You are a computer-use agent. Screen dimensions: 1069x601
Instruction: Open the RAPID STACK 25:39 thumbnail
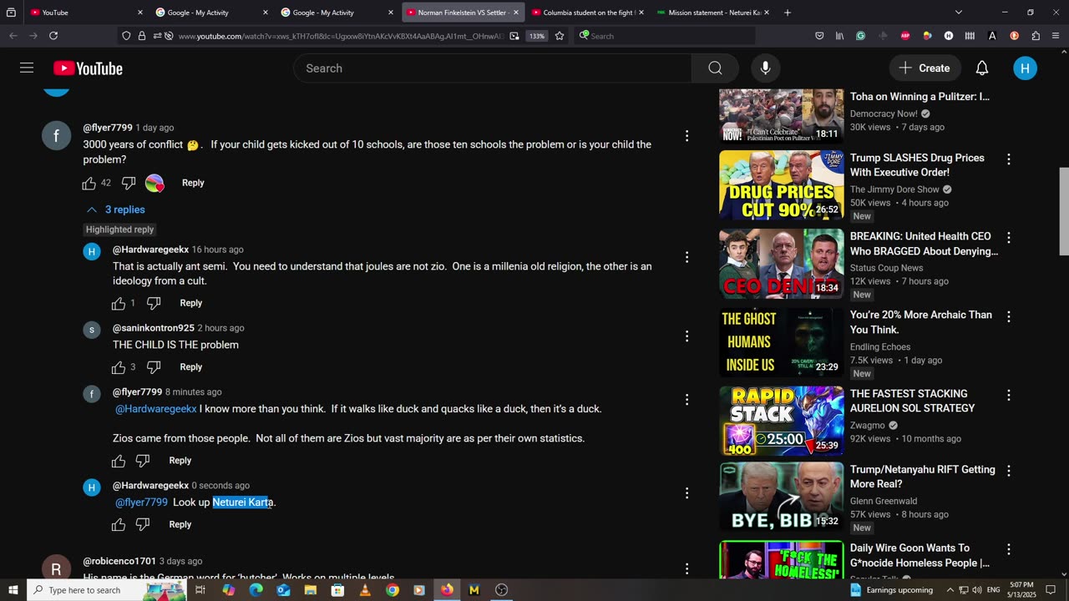(x=782, y=422)
